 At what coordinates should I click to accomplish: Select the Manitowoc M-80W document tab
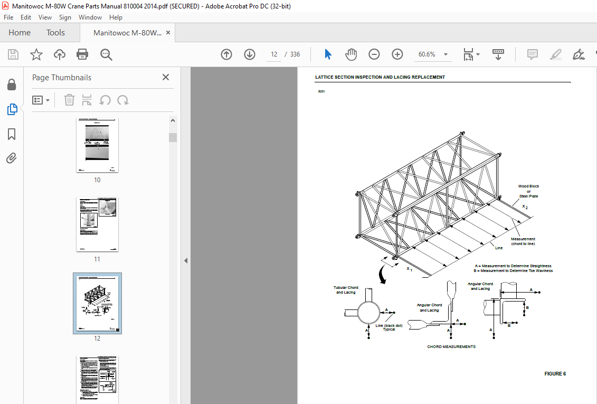coord(127,33)
